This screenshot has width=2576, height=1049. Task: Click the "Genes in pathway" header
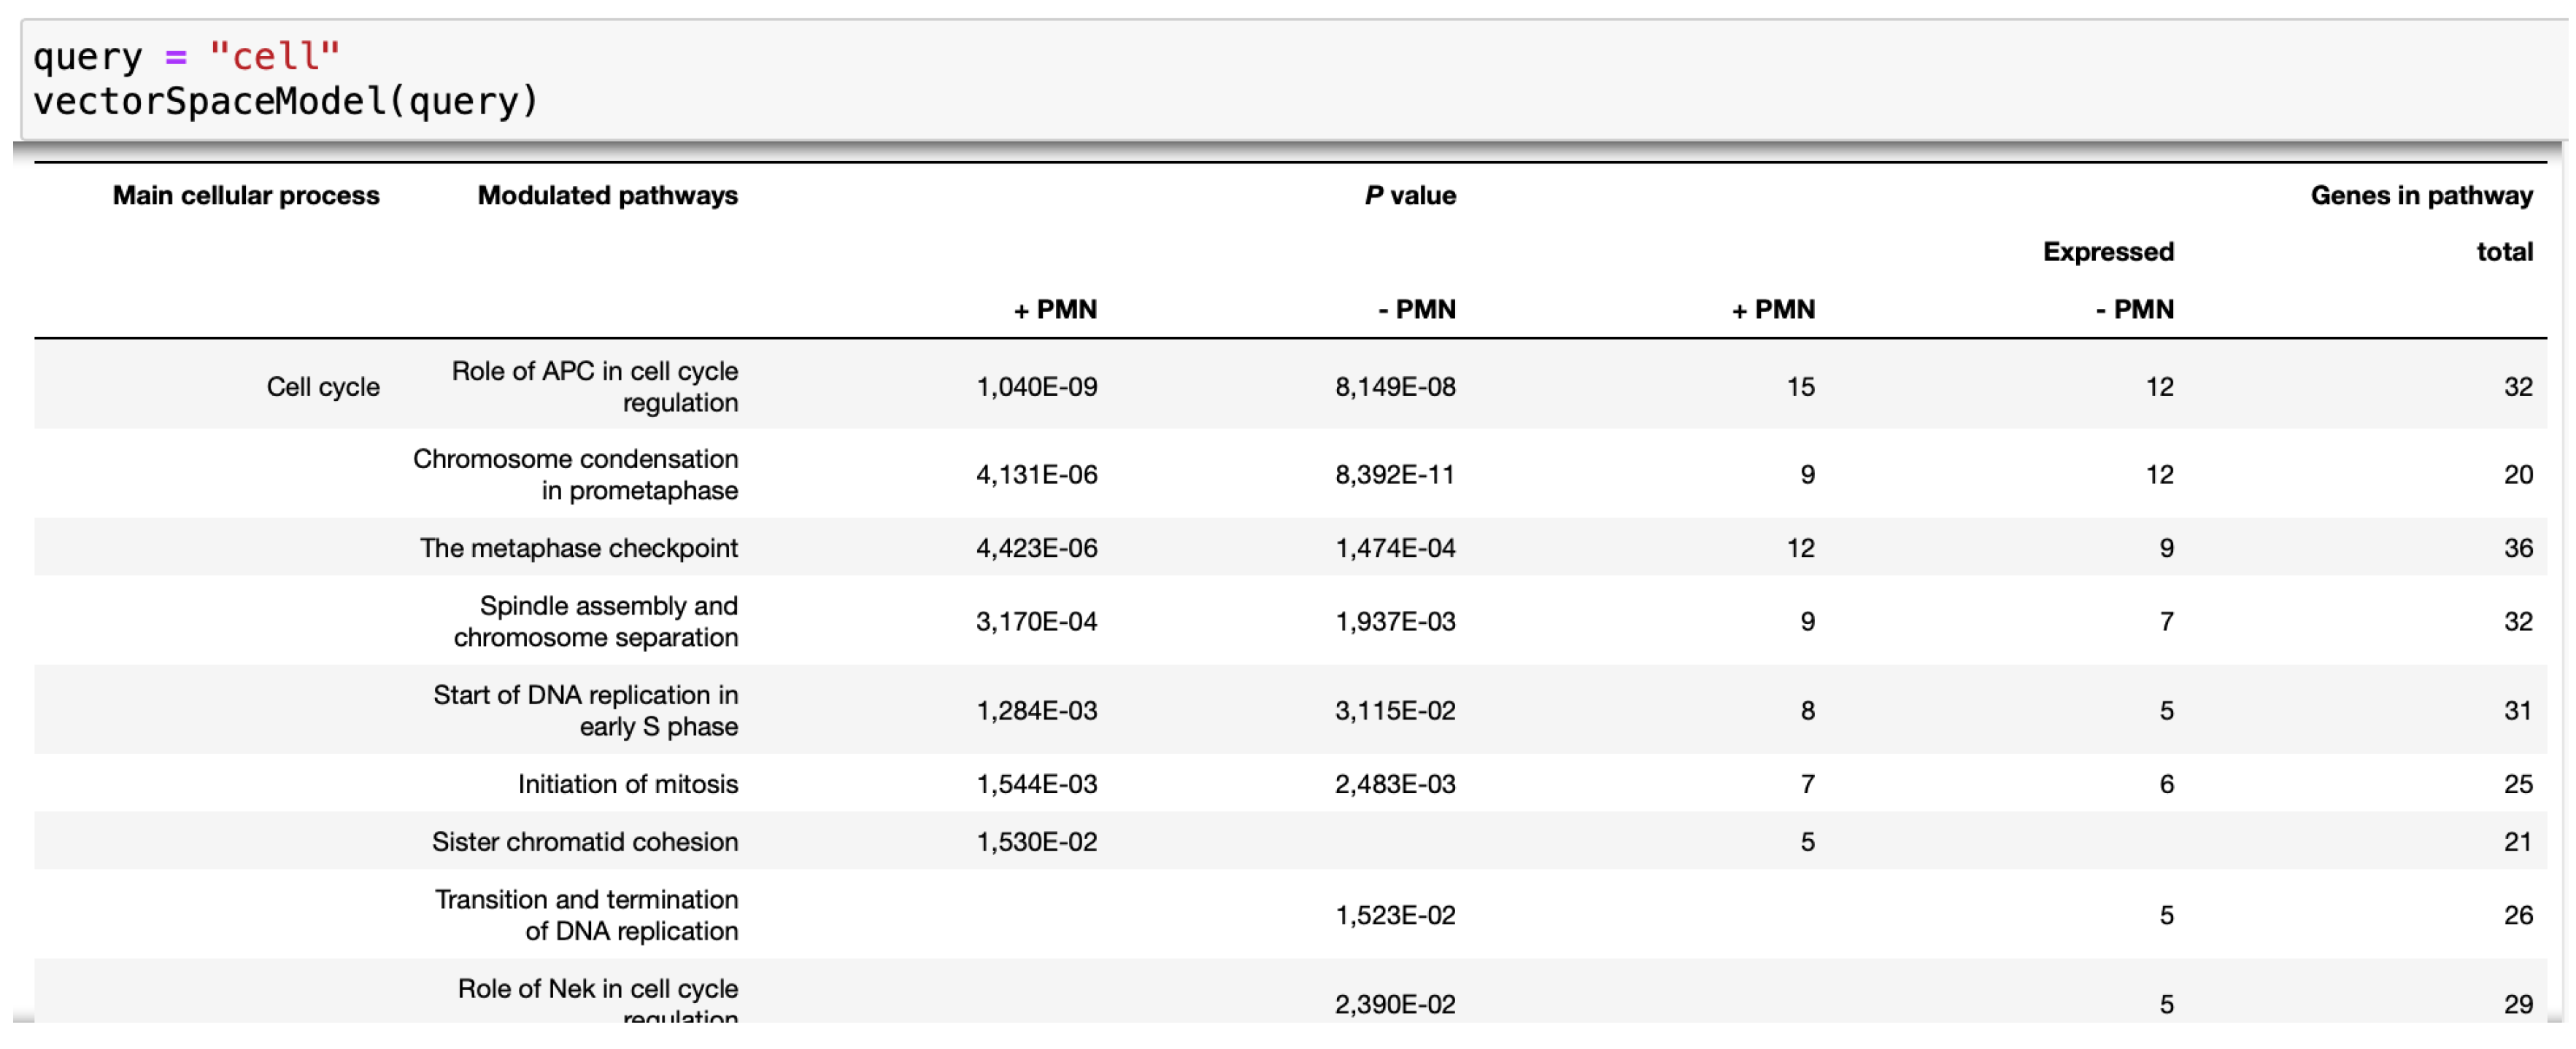2420,196
